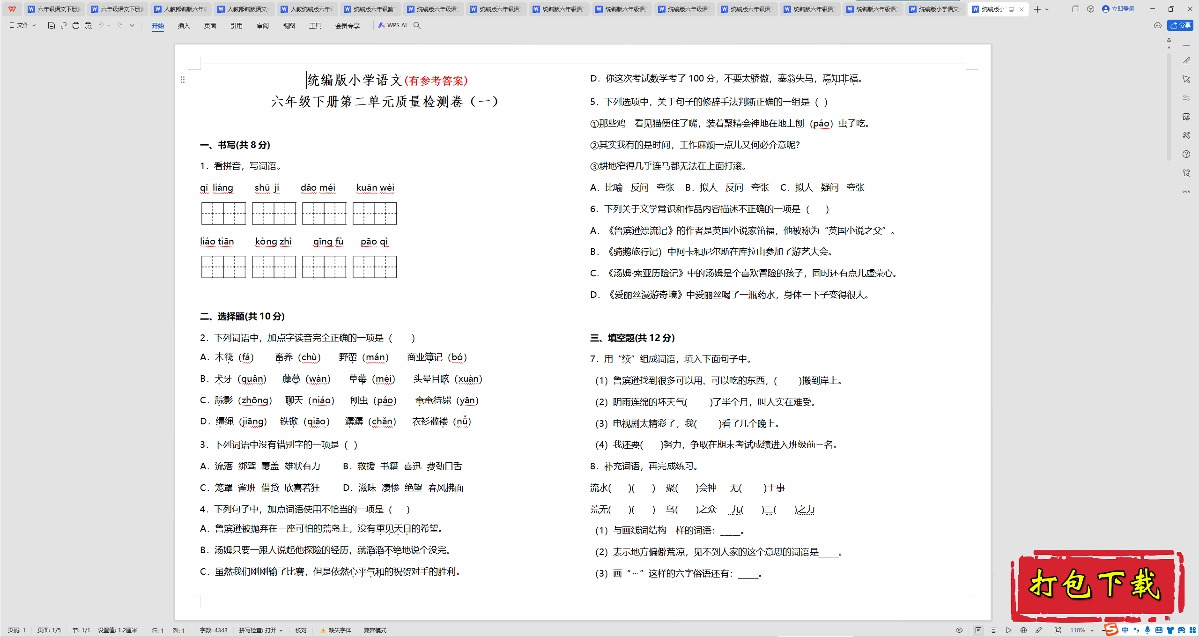
Task: Open the Sogou IME soft keyboard icon
Action: click(x=1159, y=630)
